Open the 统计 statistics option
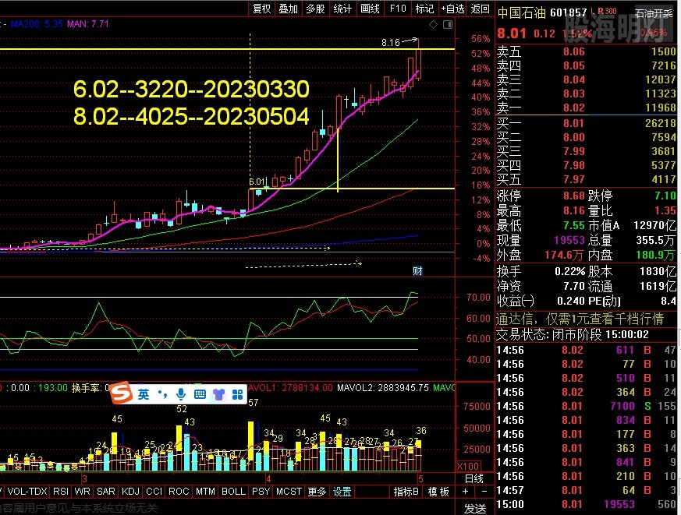The image size is (681, 515). (x=342, y=9)
